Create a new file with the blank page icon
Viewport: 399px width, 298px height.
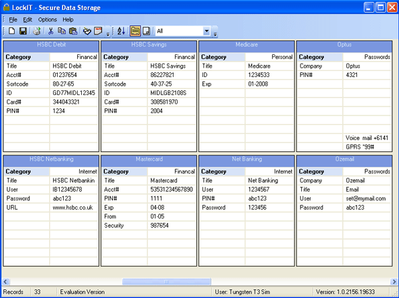coord(12,31)
